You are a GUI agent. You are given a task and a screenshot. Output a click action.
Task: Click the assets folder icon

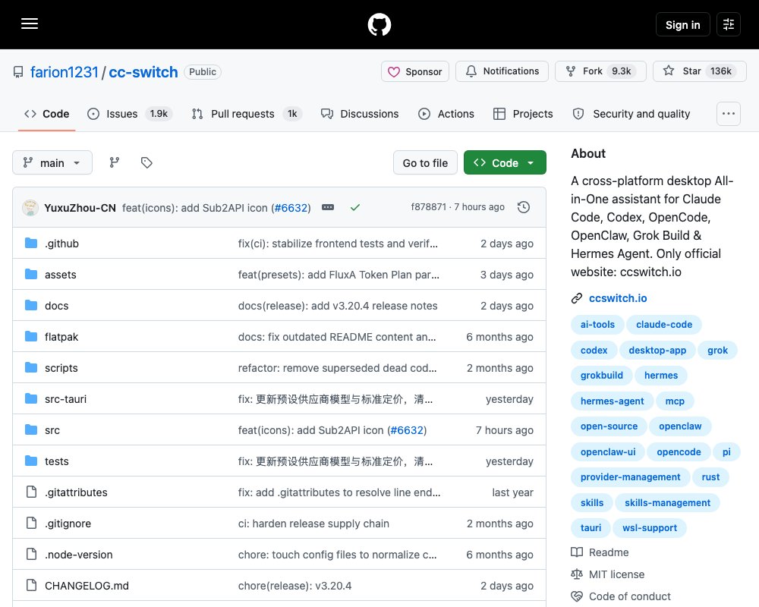[31, 274]
